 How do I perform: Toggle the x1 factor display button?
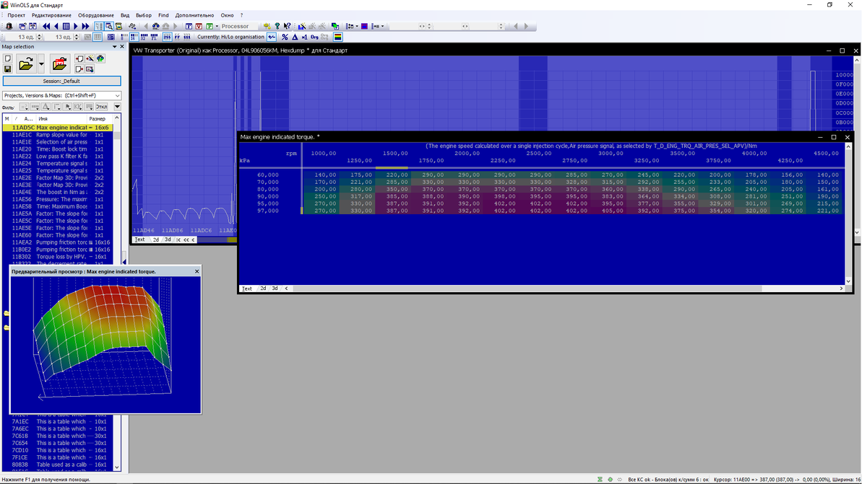tap(304, 37)
